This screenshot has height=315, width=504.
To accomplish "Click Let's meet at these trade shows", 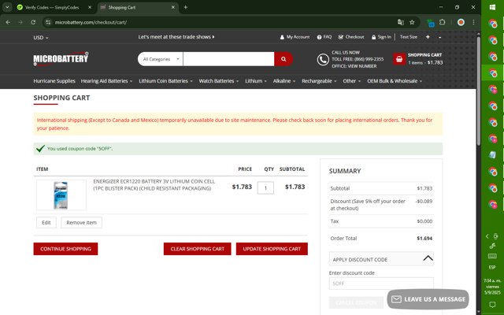I will [x=176, y=37].
